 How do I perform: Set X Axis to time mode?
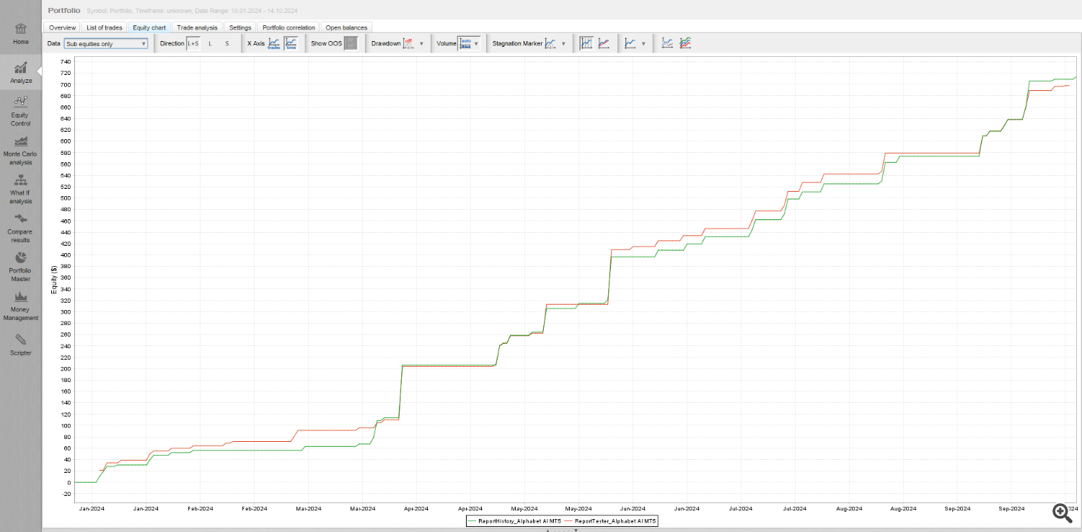point(291,43)
